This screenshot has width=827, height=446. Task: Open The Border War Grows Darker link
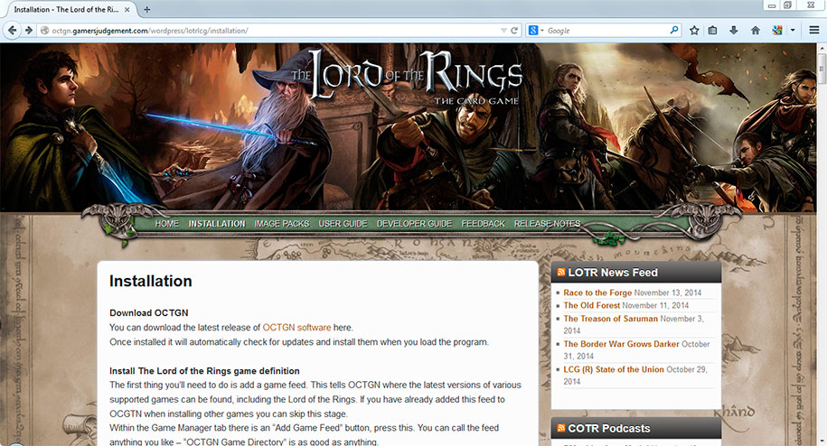click(621, 344)
